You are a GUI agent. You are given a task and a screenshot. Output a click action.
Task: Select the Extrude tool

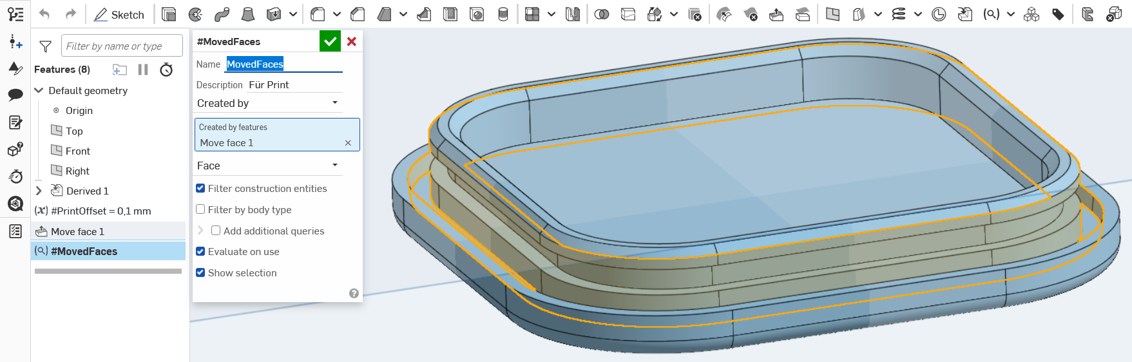click(x=169, y=14)
